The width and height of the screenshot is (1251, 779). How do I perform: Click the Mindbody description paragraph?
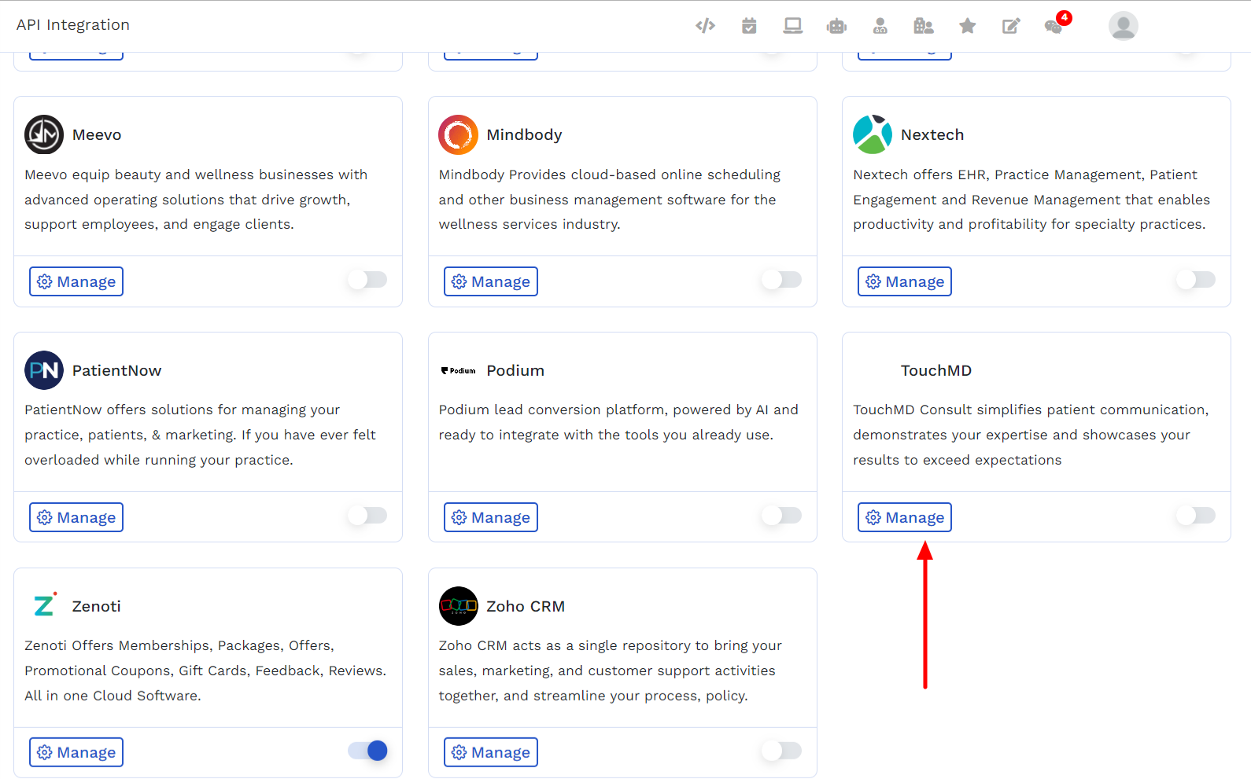610,200
